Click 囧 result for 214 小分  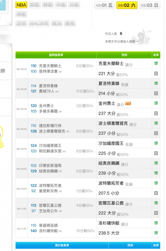click(x=156, y=93)
